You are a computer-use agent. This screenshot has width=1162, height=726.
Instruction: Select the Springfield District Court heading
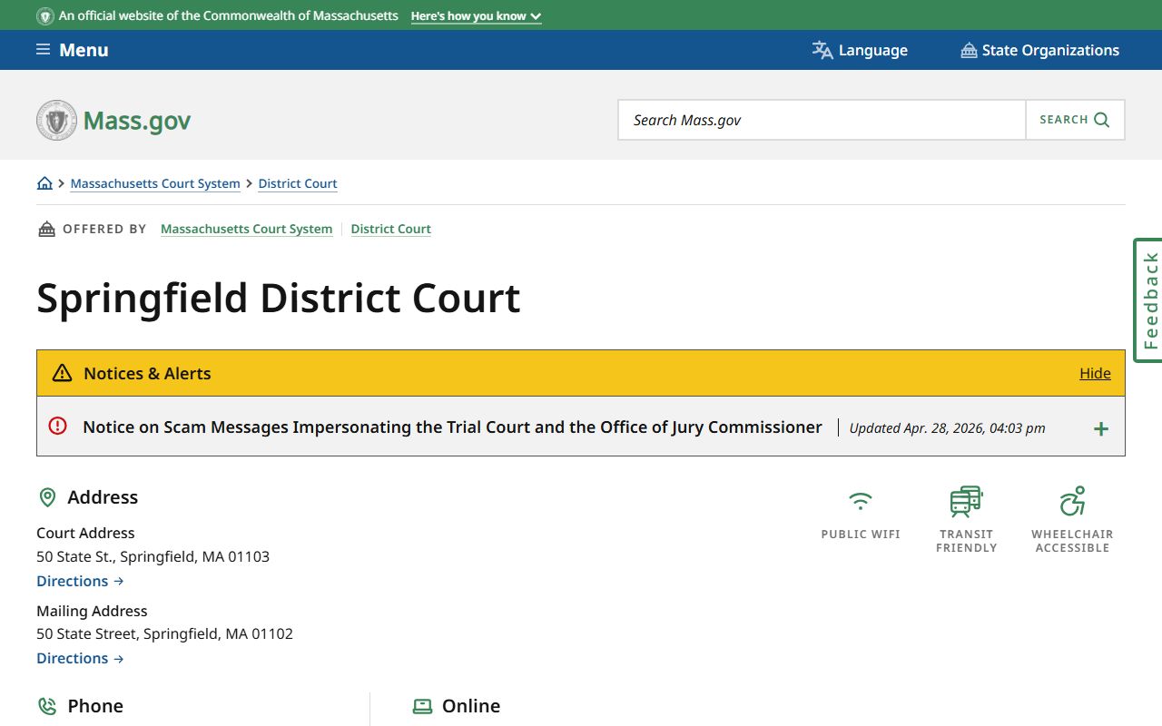pyautogui.click(x=279, y=298)
